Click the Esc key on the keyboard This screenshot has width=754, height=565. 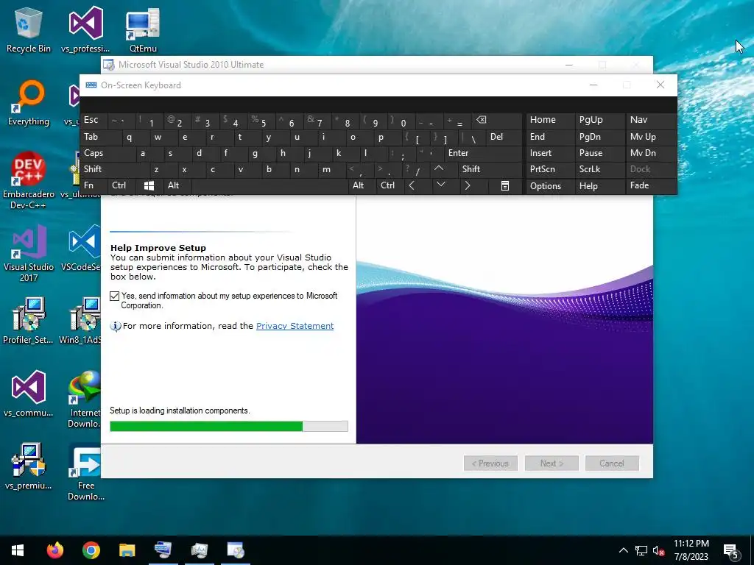pyautogui.click(x=94, y=120)
